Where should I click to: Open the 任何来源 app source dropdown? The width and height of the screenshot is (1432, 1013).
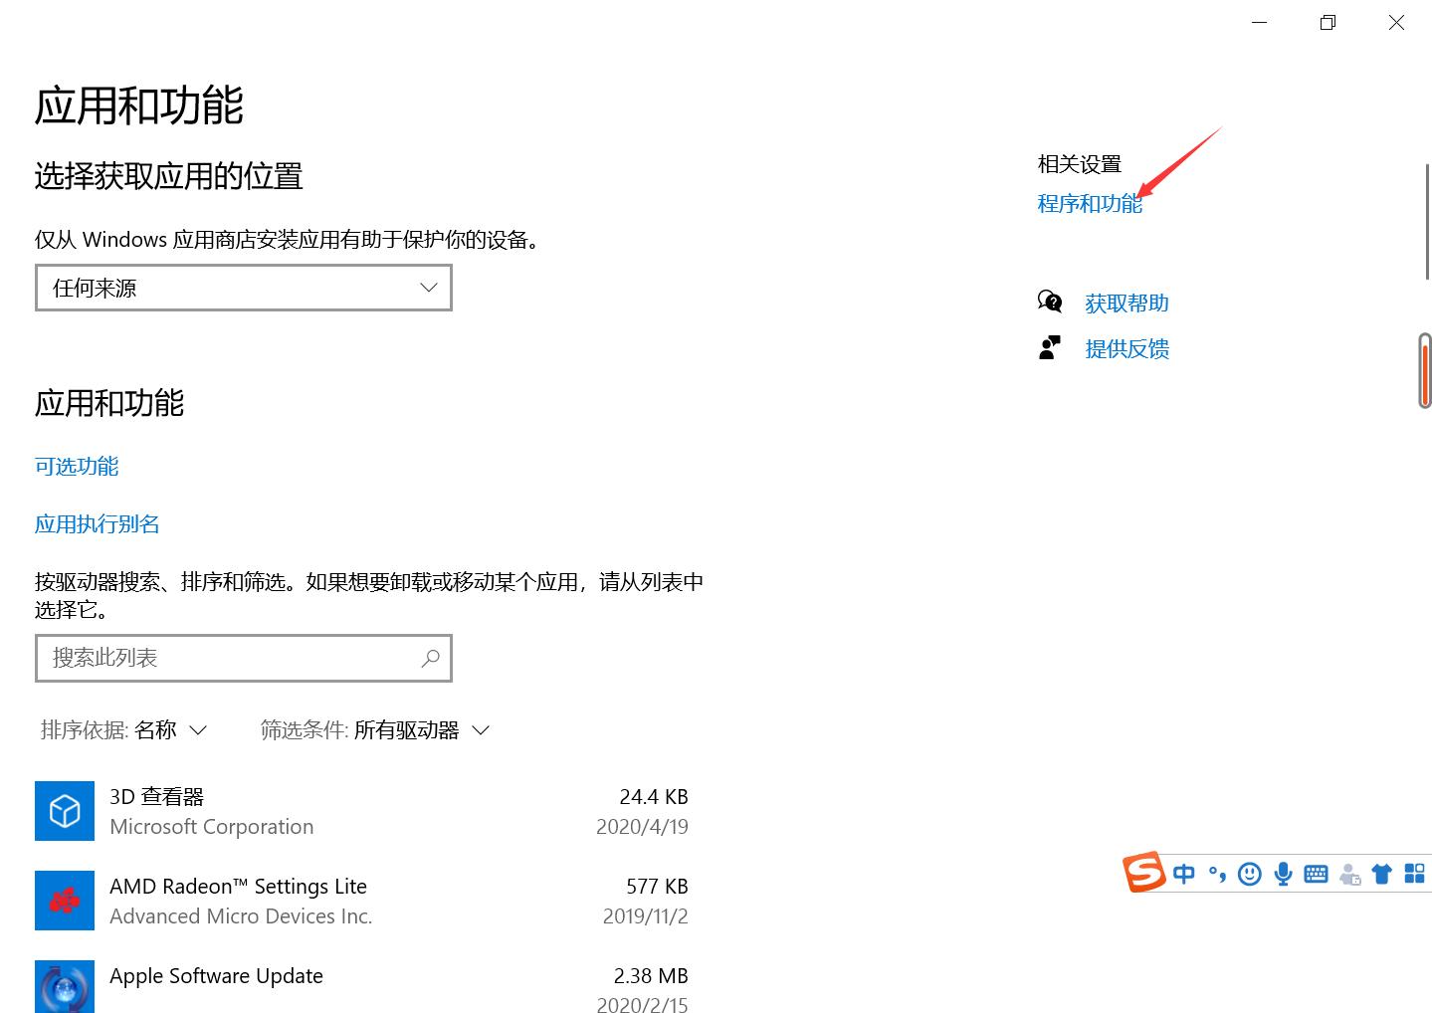[243, 288]
